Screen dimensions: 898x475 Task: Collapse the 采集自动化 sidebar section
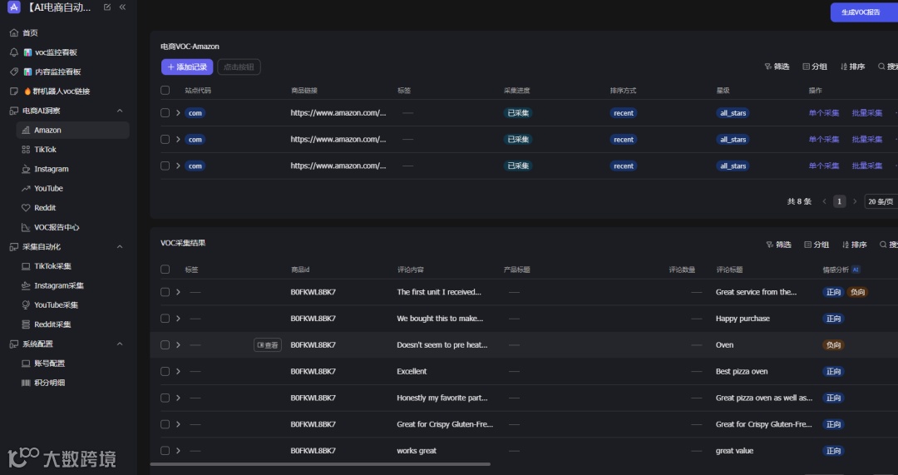click(x=120, y=247)
